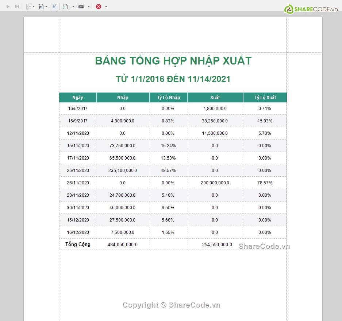This screenshot has height=321, width=342.
Task: Click the send via email envelope icon
Action: click(81, 7)
